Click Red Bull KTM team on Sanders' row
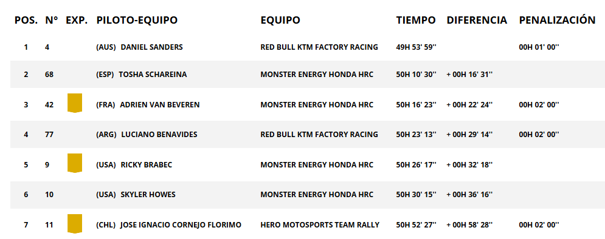Viewport: 605px width, 239px height. 319,47
